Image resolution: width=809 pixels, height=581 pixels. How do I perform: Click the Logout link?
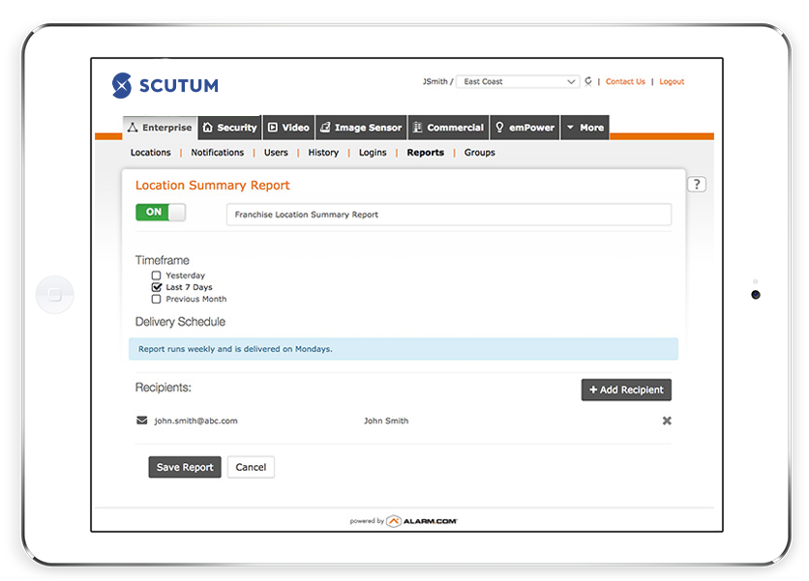pyautogui.click(x=672, y=82)
